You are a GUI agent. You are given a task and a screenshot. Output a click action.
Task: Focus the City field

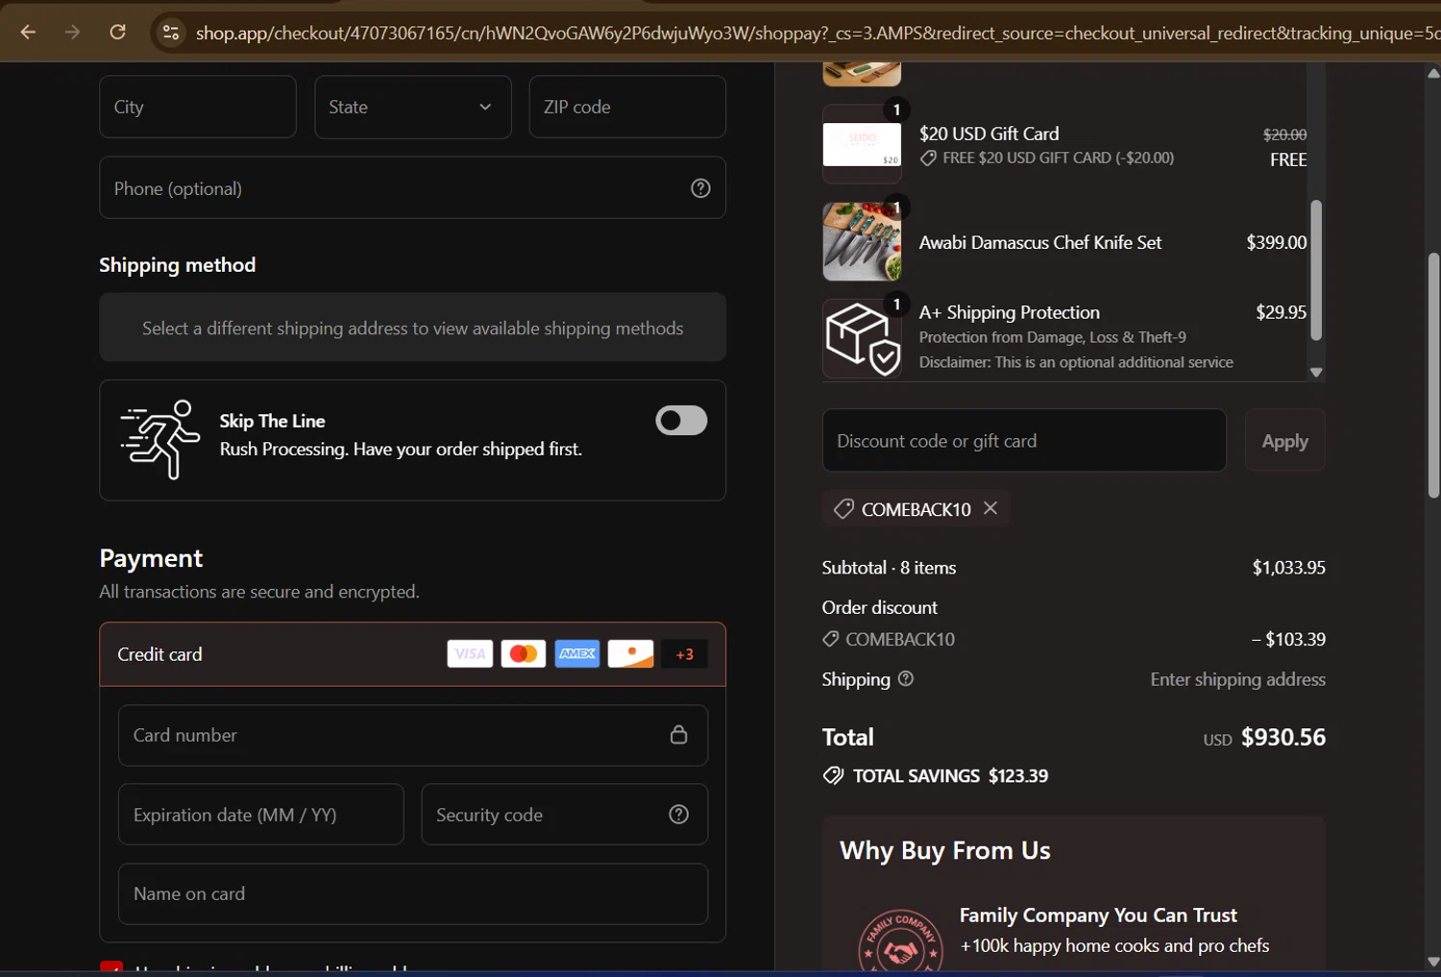coord(198,107)
